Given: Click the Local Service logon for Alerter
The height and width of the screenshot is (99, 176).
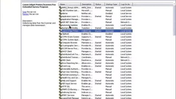Looking at the screenshot, I should [126, 13].
